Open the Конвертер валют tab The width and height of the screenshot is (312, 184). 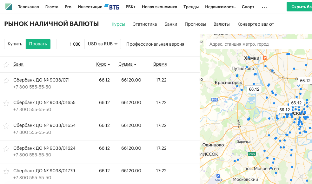coord(256,24)
